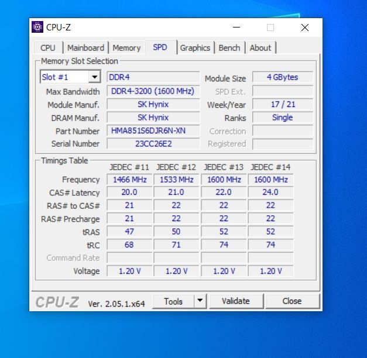Viewport: 367px width, 358px height.
Task: Open the Bench tab
Action: pyautogui.click(x=229, y=48)
